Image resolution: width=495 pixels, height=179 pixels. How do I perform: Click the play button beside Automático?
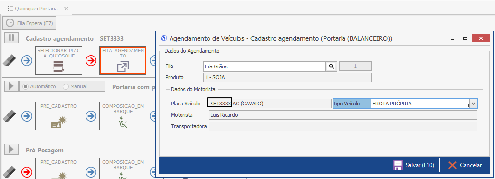point(11,86)
